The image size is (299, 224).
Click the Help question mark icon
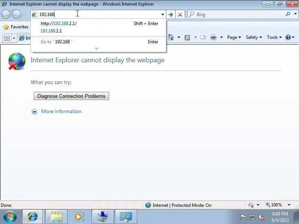pyautogui.click(x=288, y=37)
